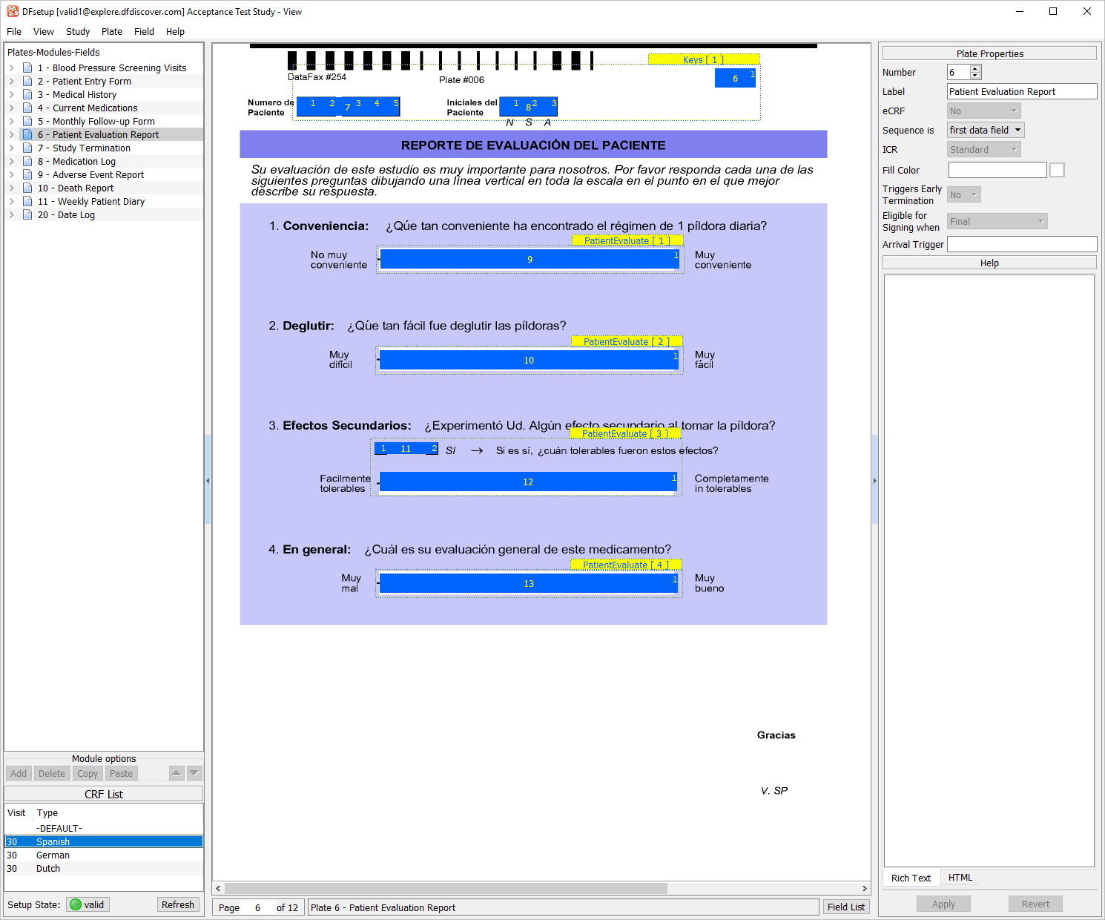Click the Weekly Patient Diary page icon

click(x=27, y=202)
